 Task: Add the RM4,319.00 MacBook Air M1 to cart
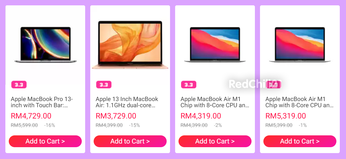coord(215,141)
